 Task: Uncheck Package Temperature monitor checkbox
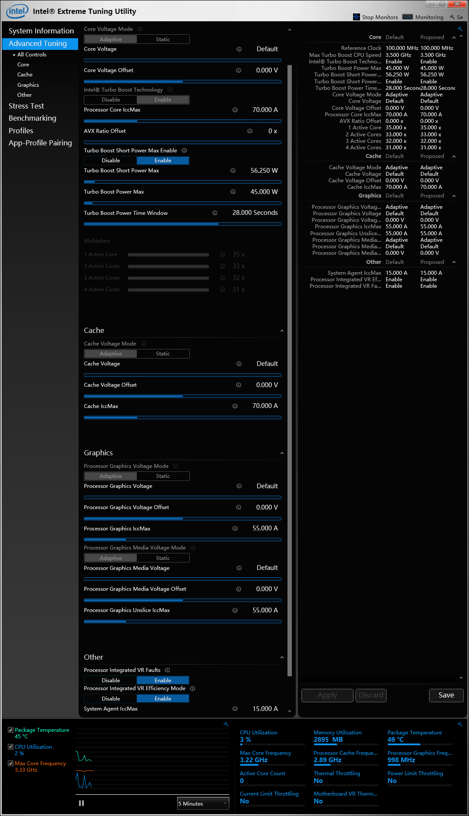point(10,730)
